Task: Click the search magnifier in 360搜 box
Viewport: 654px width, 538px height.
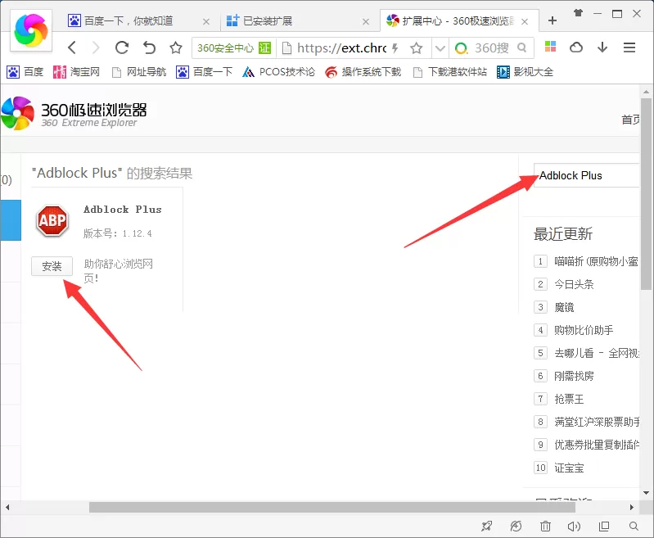Action: tap(521, 47)
